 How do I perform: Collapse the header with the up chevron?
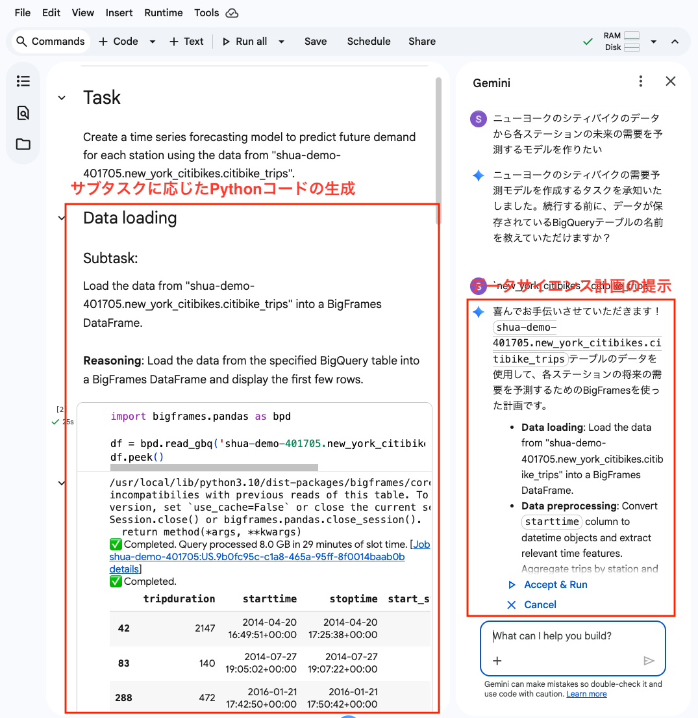pyautogui.click(x=675, y=42)
